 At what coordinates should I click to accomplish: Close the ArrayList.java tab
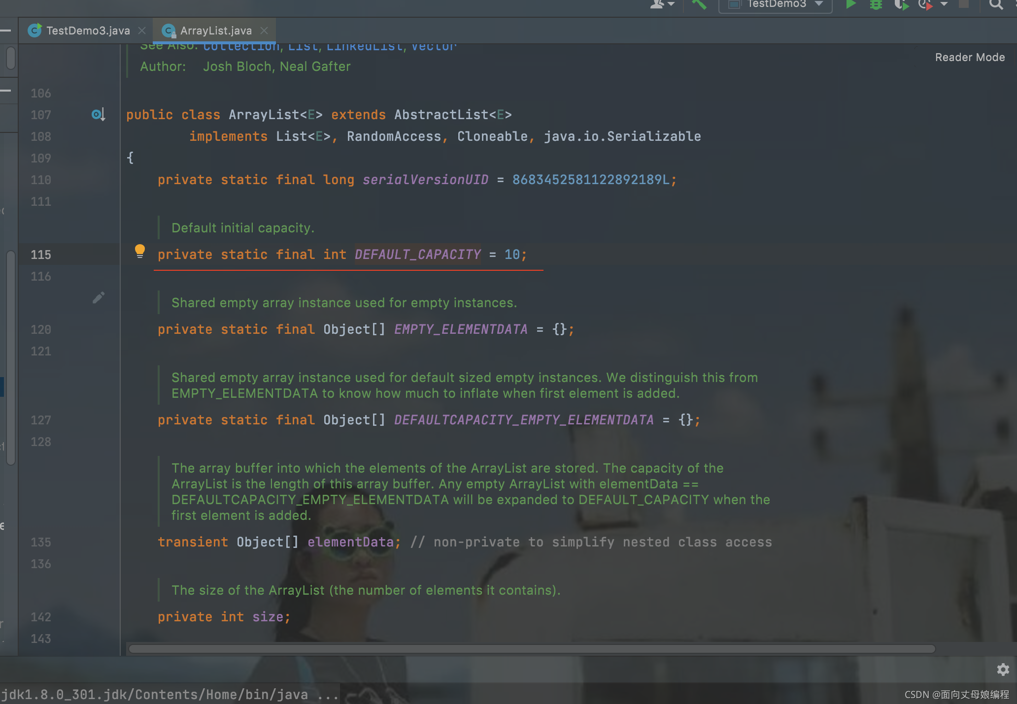coord(264,31)
